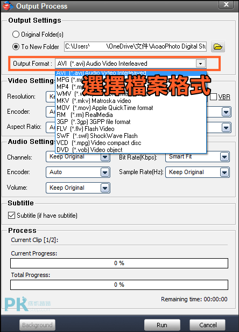
Task: Select the To New Folder radio button
Action: pyautogui.click(x=16, y=46)
